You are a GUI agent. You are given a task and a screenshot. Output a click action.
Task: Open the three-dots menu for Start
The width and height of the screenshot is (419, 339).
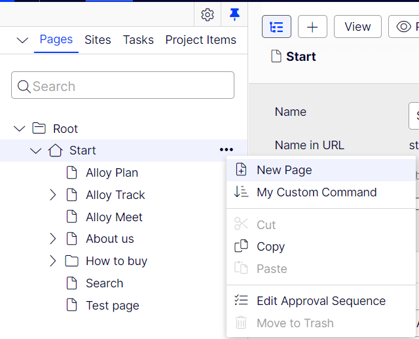coord(227,151)
